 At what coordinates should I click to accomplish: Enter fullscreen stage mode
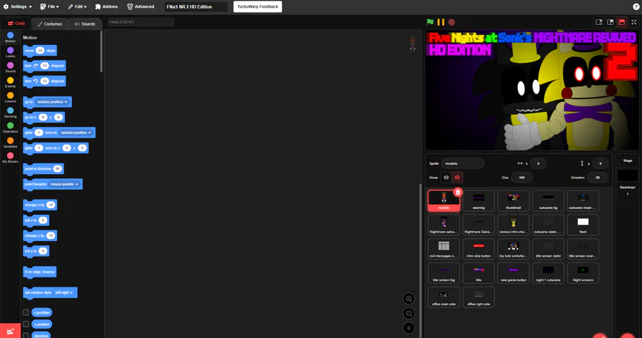(634, 22)
